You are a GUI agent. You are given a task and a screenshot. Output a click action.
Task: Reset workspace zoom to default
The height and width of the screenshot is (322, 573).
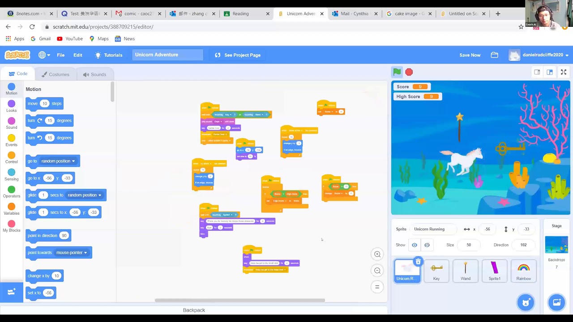pos(377,287)
